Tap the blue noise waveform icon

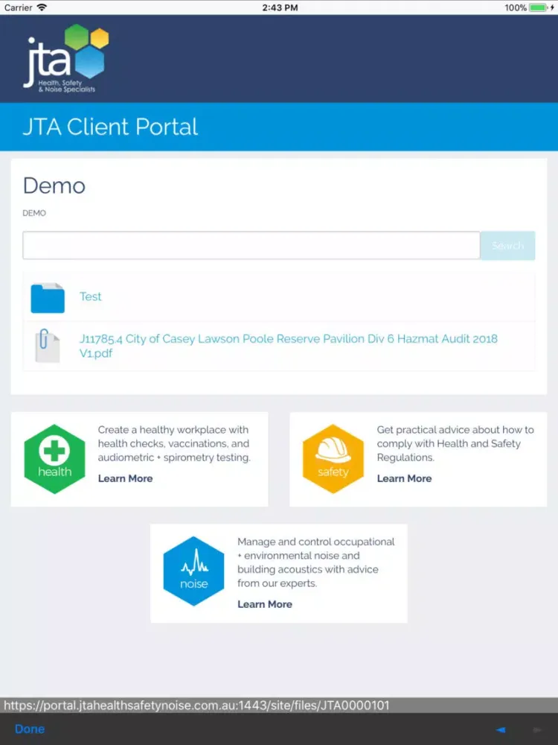pos(193,571)
